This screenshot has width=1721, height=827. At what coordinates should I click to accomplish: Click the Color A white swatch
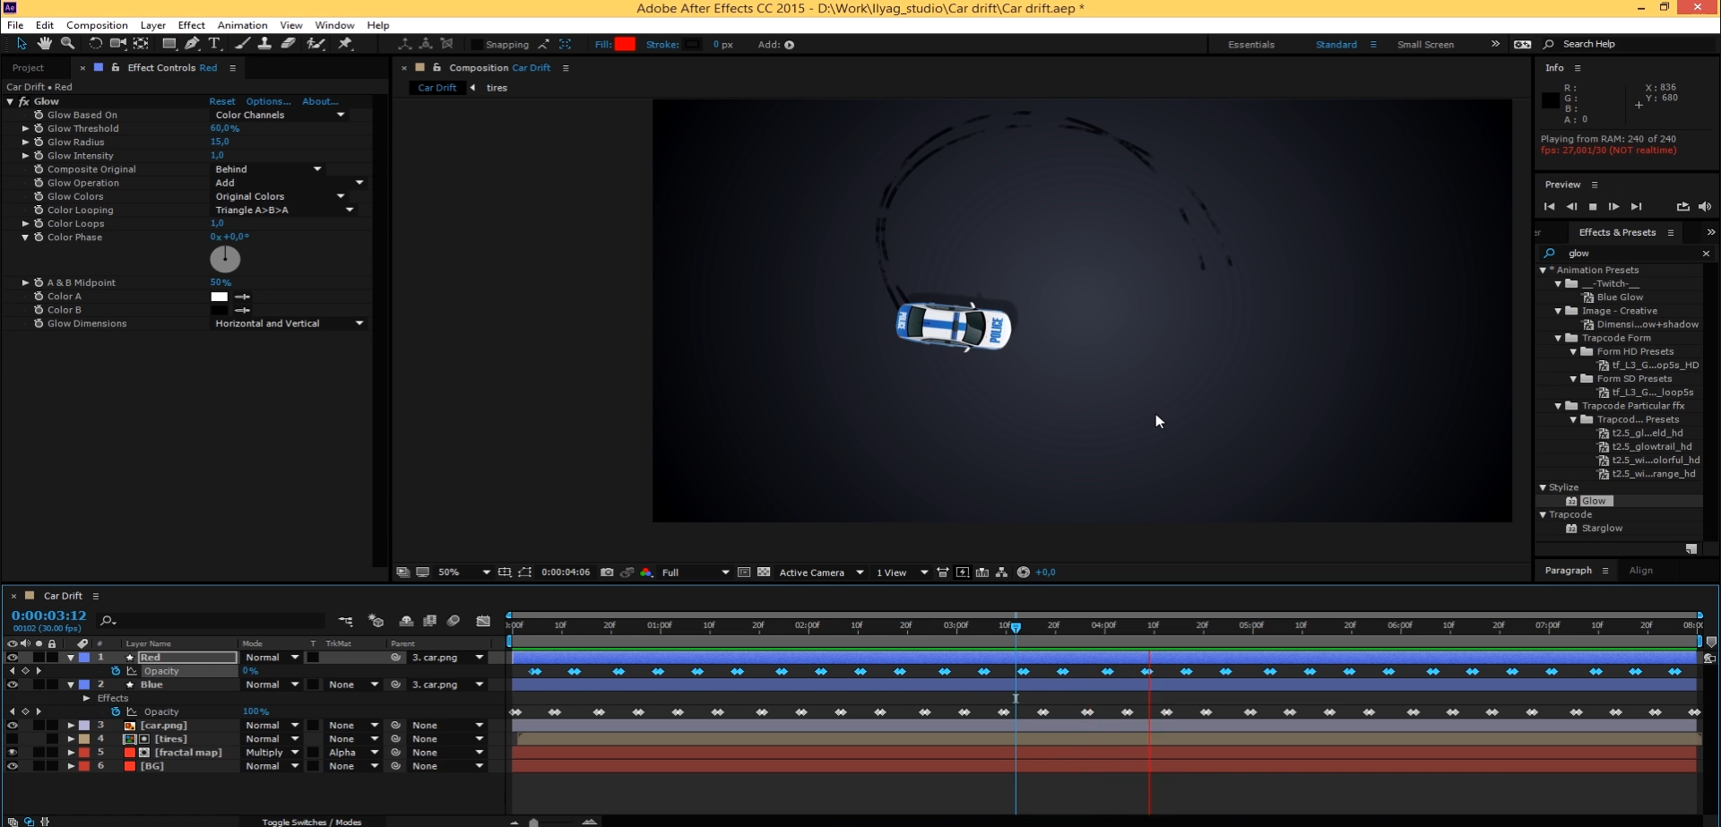pyautogui.click(x=220, y=297)
